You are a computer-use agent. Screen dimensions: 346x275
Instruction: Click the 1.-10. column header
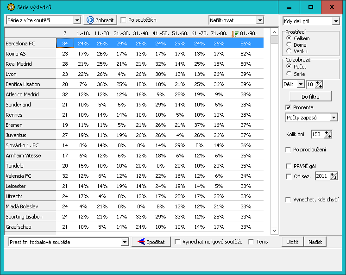(83, 33)
